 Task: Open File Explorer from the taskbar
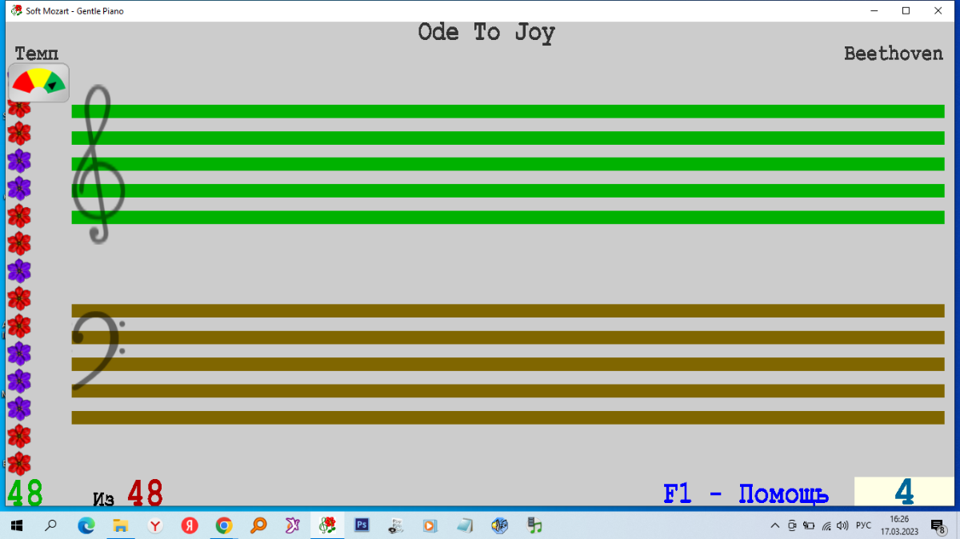[120, 525]
